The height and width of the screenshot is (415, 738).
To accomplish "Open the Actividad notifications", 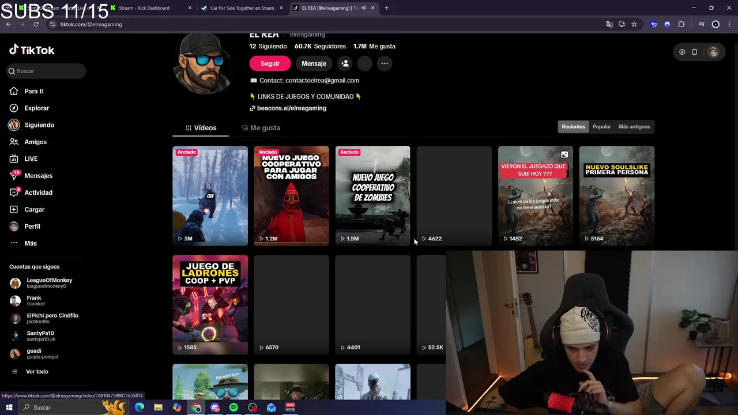I will 31,193.
